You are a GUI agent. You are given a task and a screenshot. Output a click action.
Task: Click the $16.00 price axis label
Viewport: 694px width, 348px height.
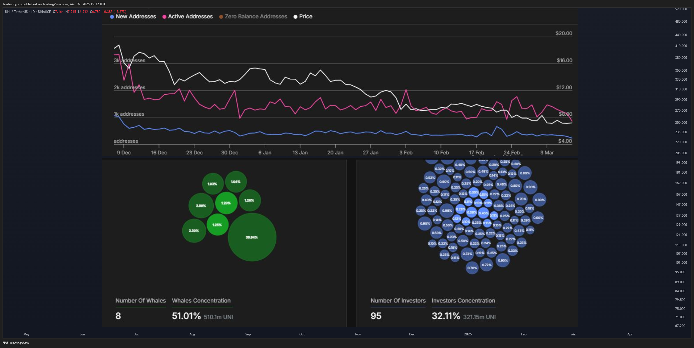pos(564,60)
